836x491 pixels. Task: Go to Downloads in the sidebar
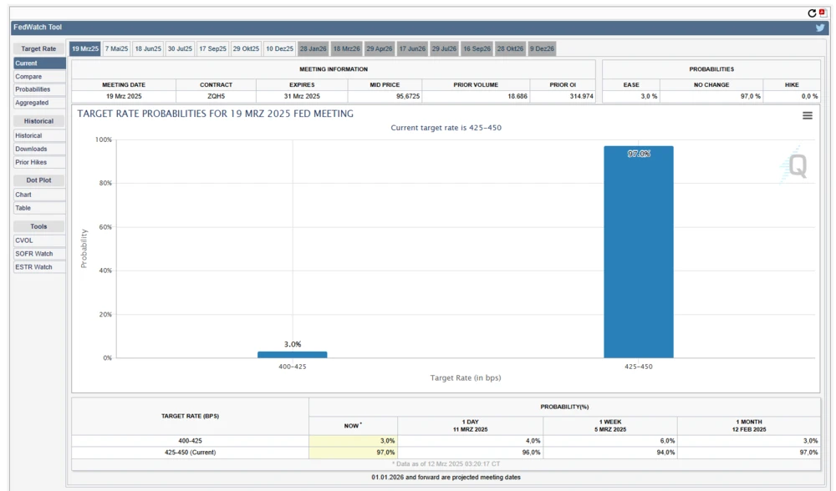pyautogui.click(x=38, y=148)
